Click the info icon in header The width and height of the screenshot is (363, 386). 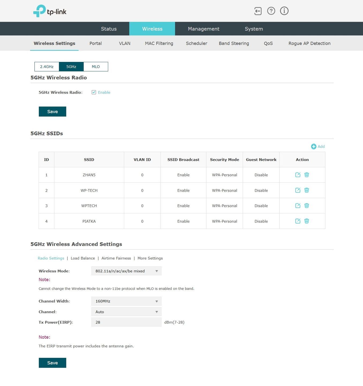(x=284, y=11)
